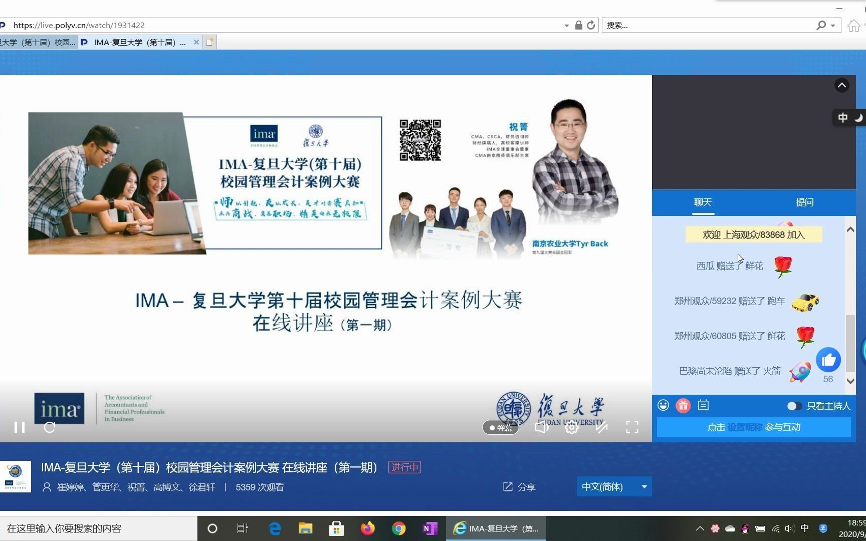Viewport: 866px width, 541px height.
Task: Collapse the top side panel with chevron
Action: pyautogui.click(x=841, y=86)
